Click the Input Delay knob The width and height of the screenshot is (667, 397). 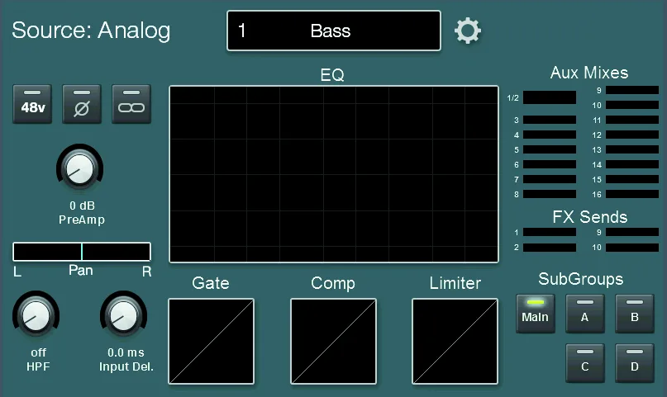[124, 315]
